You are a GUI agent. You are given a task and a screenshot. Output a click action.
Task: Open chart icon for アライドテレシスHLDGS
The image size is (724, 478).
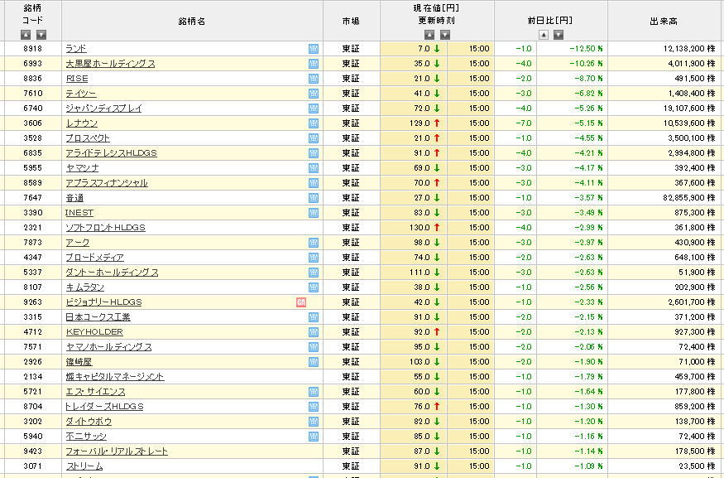[x=314, y=153]
